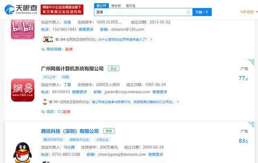The height and width of the screenshot is (163, 258).
Task: Click the Tianyancha logo in the header
Action: coord(20,8)
